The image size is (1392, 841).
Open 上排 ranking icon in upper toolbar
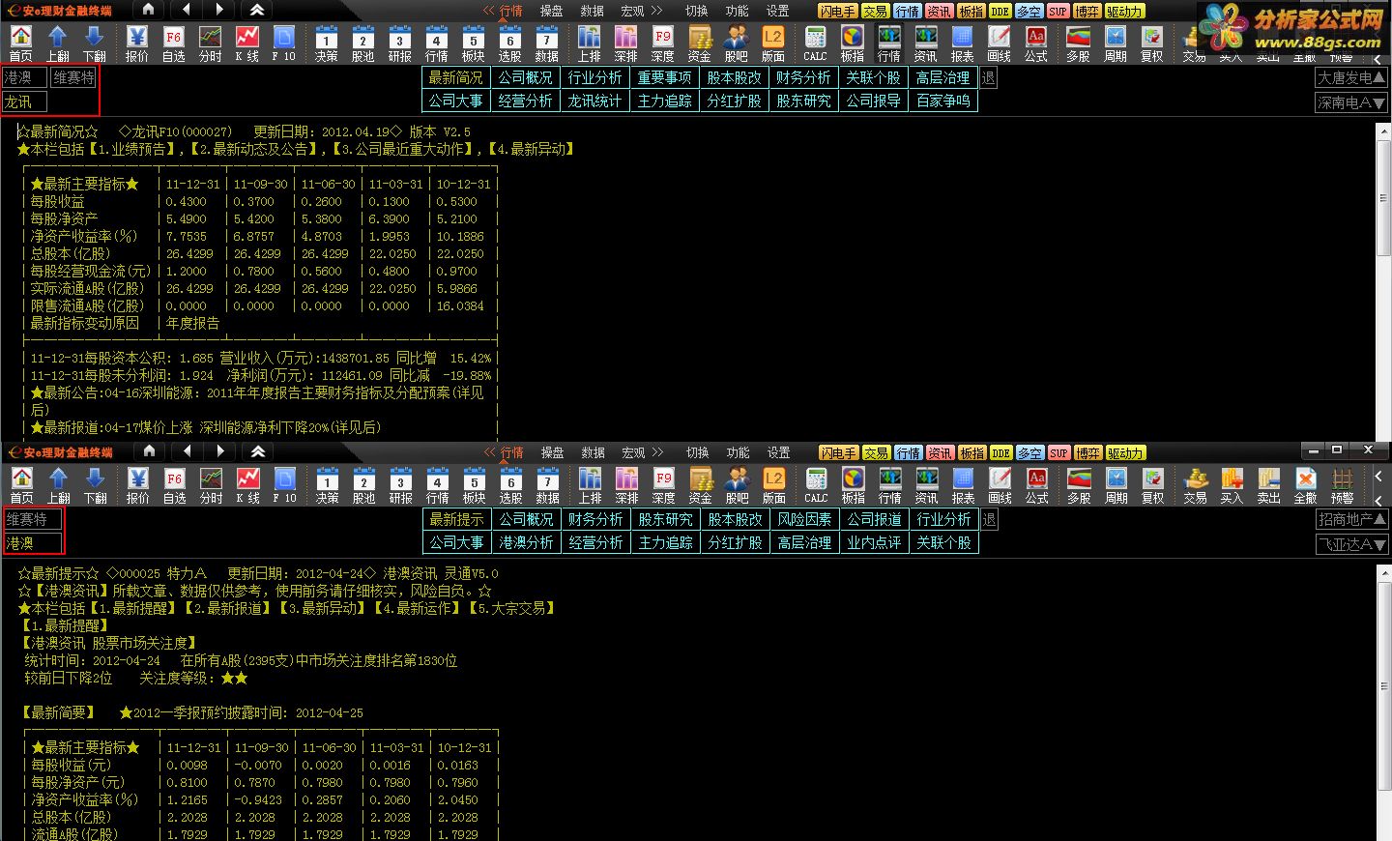(590, 43)
